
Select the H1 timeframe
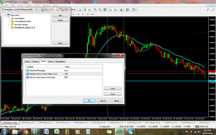74,14
